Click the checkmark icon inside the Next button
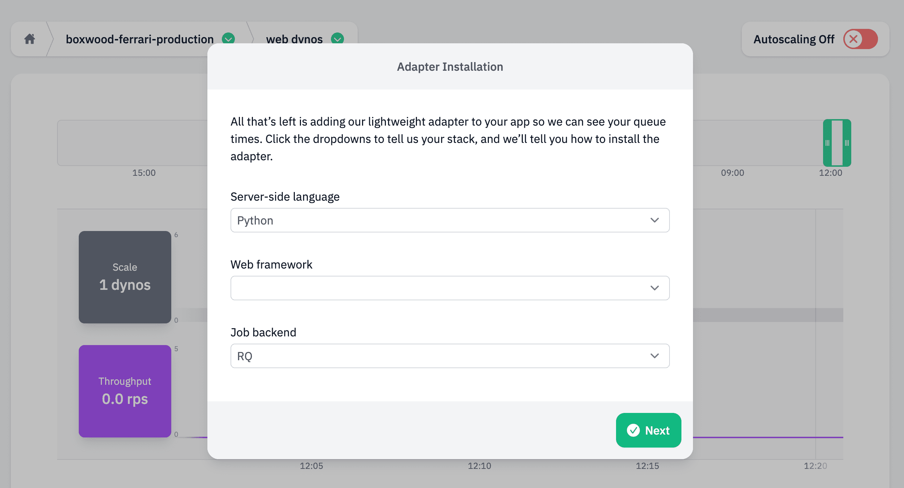The height and width of the screenshot is (488, 904). coord(633,430)
